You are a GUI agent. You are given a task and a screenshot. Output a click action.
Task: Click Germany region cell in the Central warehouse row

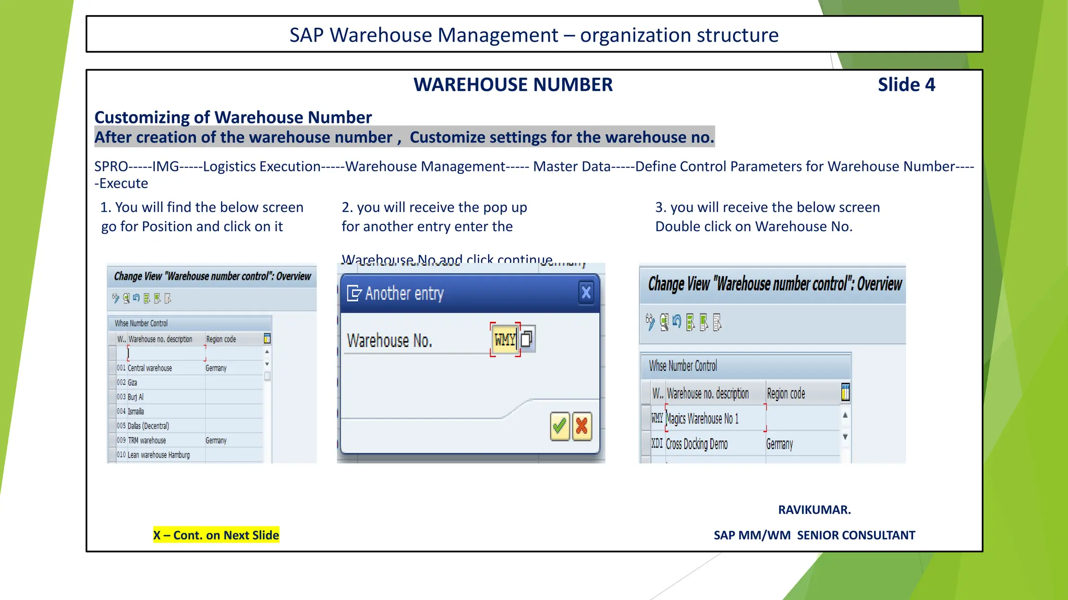tap(234, 368)
